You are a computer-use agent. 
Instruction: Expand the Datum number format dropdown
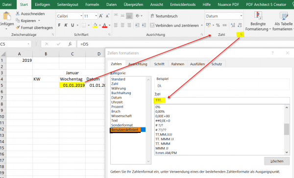[241, 16]
